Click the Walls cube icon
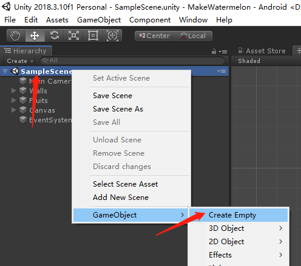Image resolution: width=301 pixels, height=266 pixels. coord(23,90)
